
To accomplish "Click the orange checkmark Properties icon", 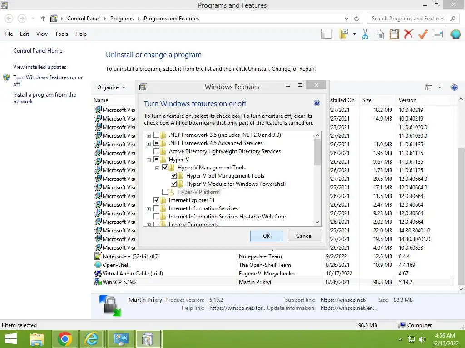I will tap(423, 34).
